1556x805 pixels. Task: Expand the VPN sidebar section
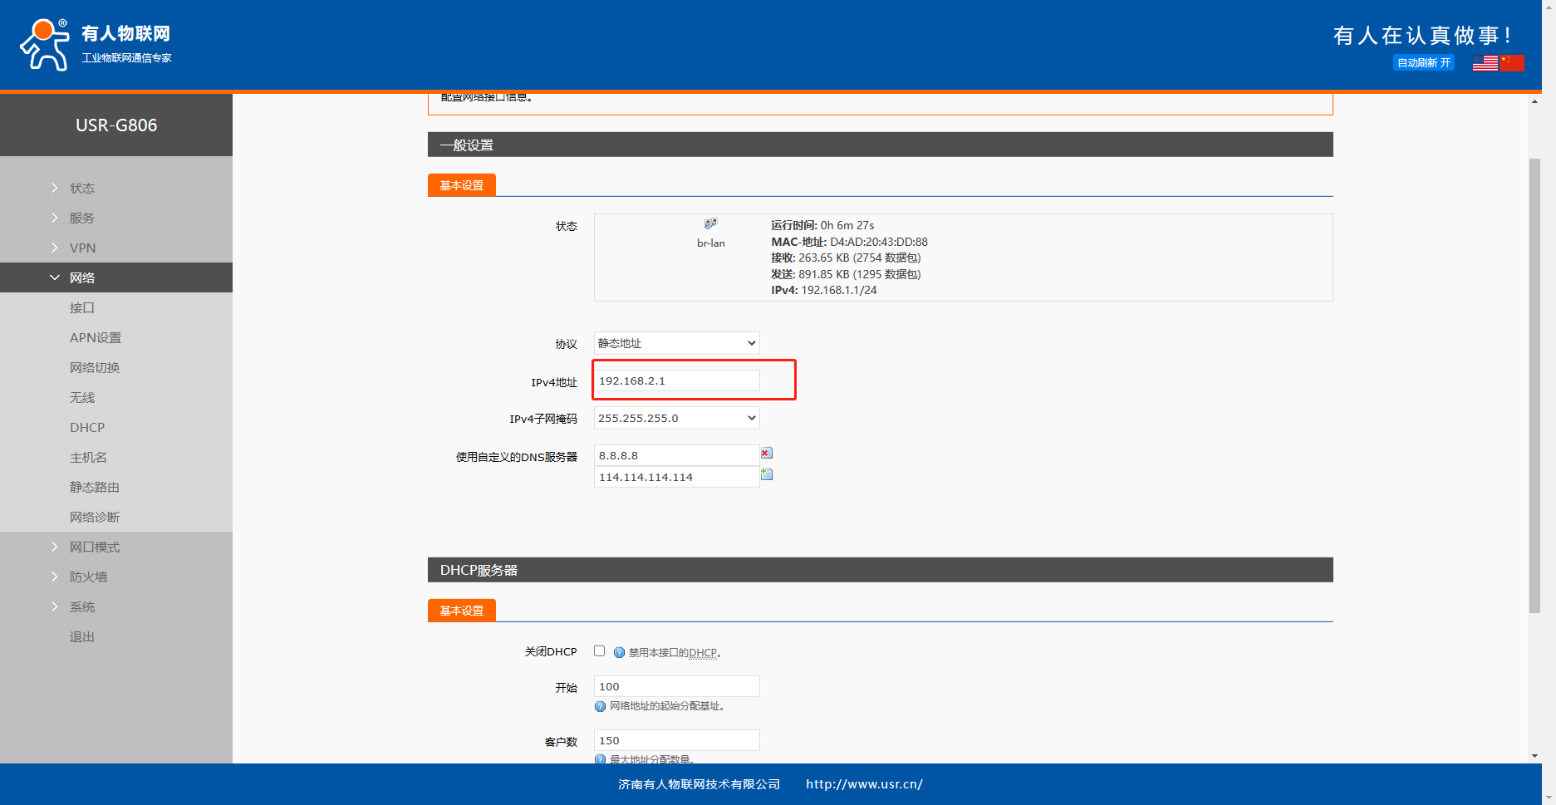pos(82,248)
